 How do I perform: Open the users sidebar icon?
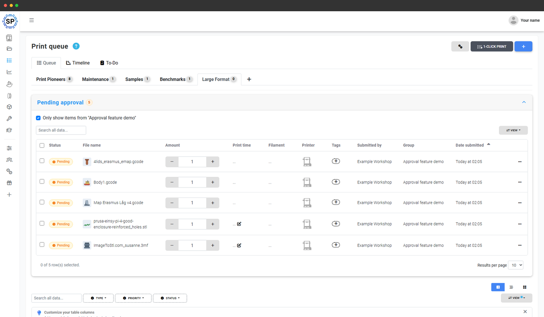pos(9,160)
